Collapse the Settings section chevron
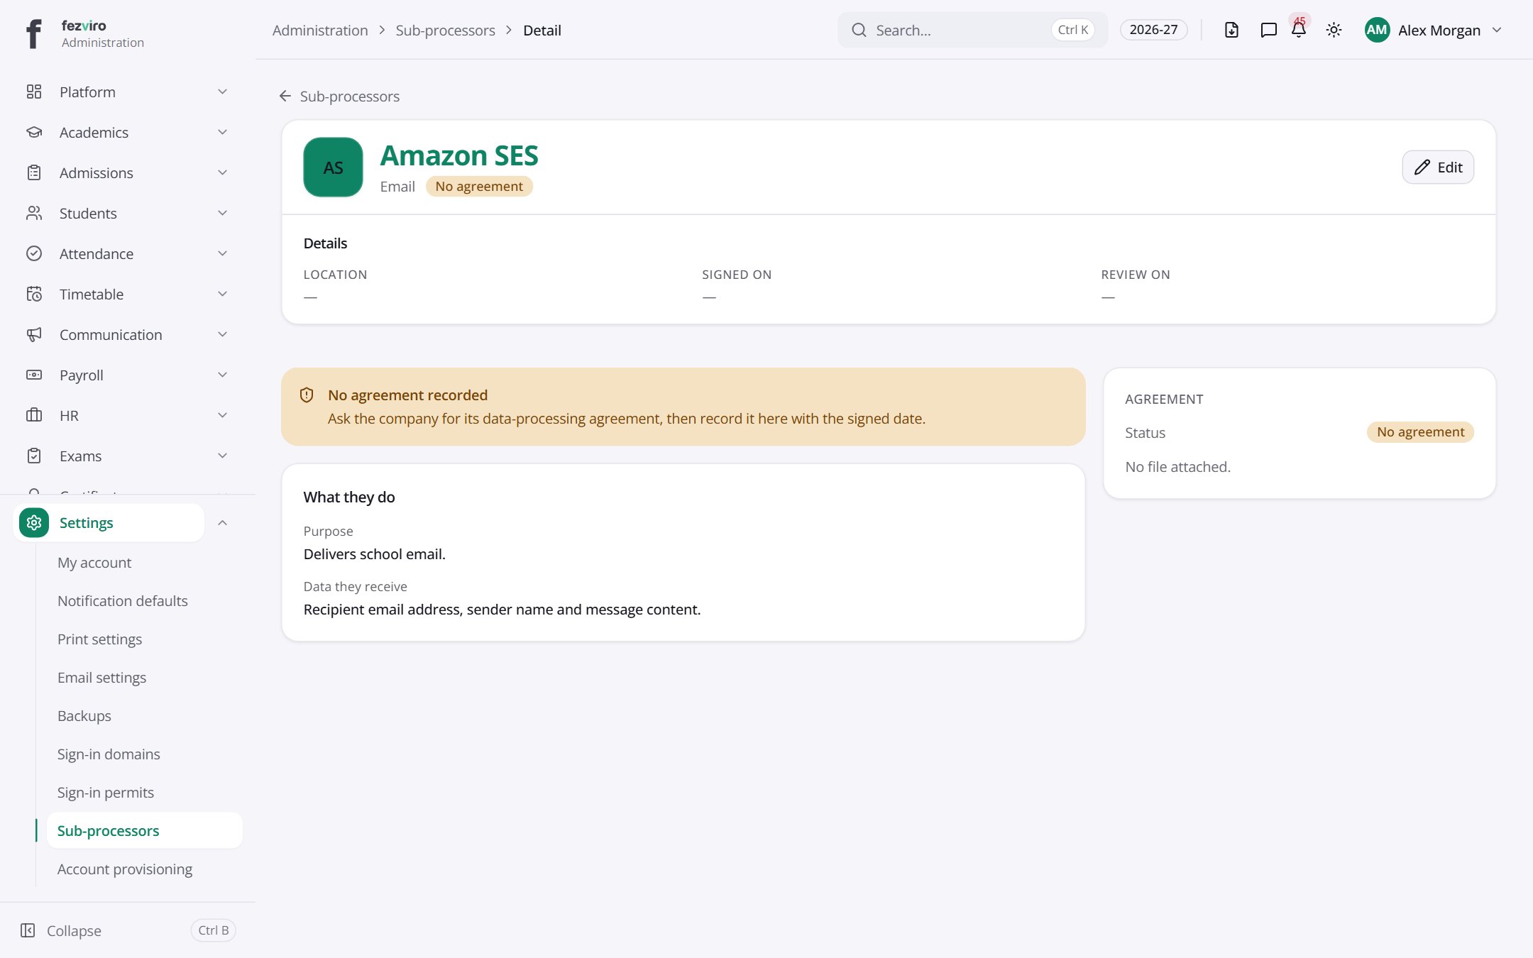Image resolution: width=1533 pixels, height=958 pixels. [222, 523]
